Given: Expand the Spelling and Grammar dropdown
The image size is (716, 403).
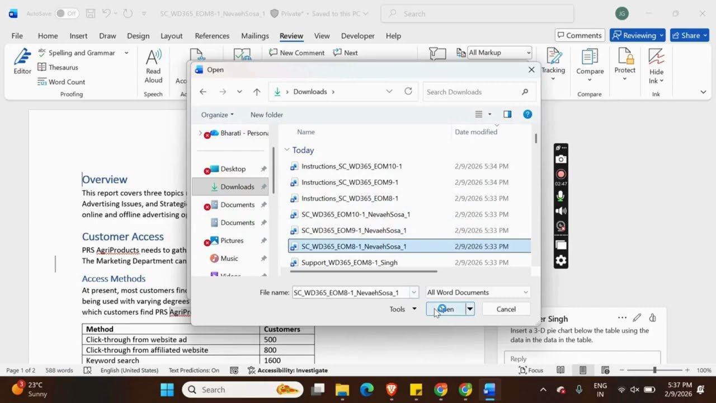Looking at the screenshot, I should pos(126,53).
